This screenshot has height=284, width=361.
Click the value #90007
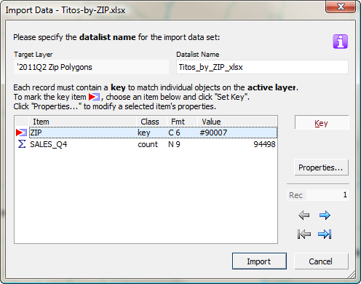213,133
